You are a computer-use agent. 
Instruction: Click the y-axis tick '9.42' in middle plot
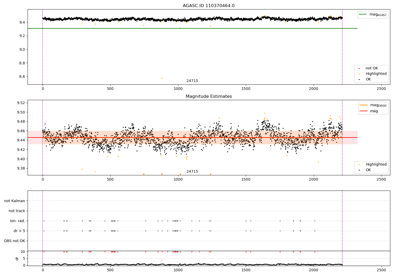click(x=21, y=150)
